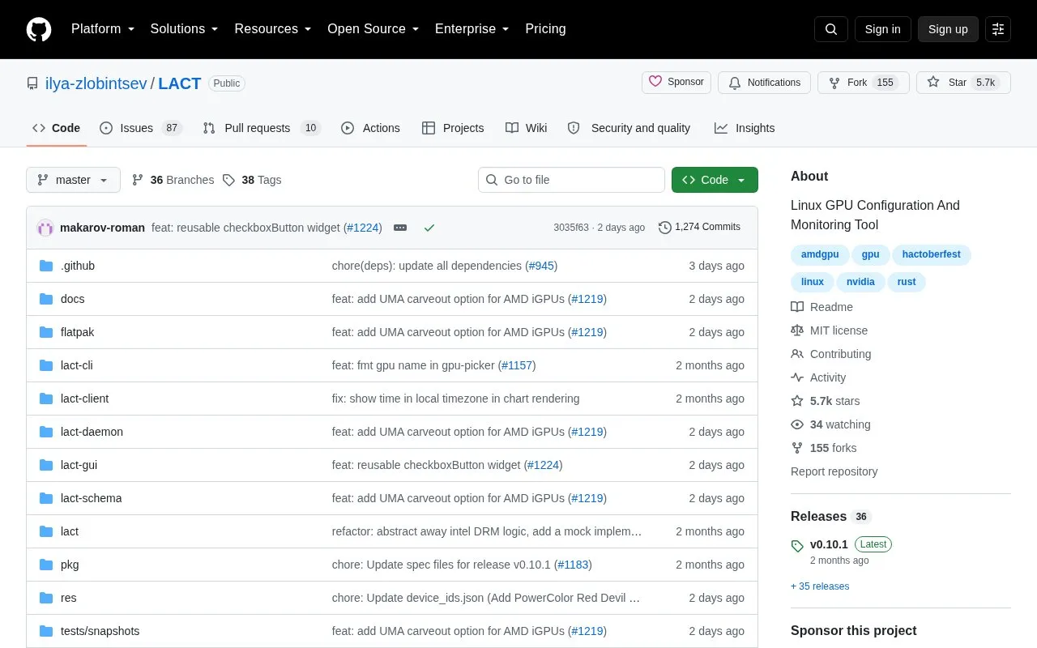Viewport: 1037px width, 648px height.
Task: View the 1,274 Commits history
Action: (699, 227)
